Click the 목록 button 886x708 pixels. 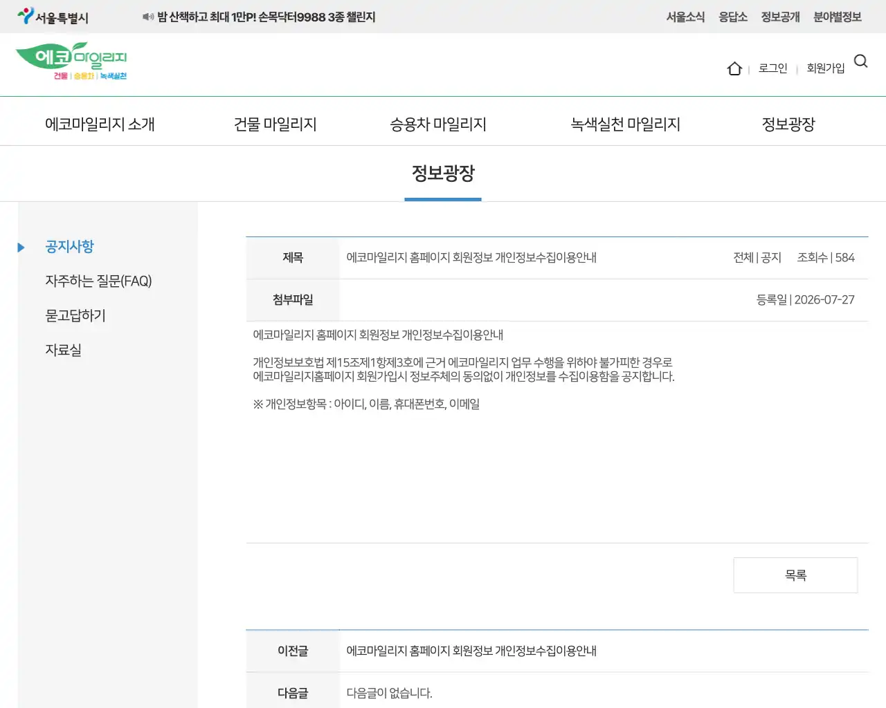tap(795, 575)
